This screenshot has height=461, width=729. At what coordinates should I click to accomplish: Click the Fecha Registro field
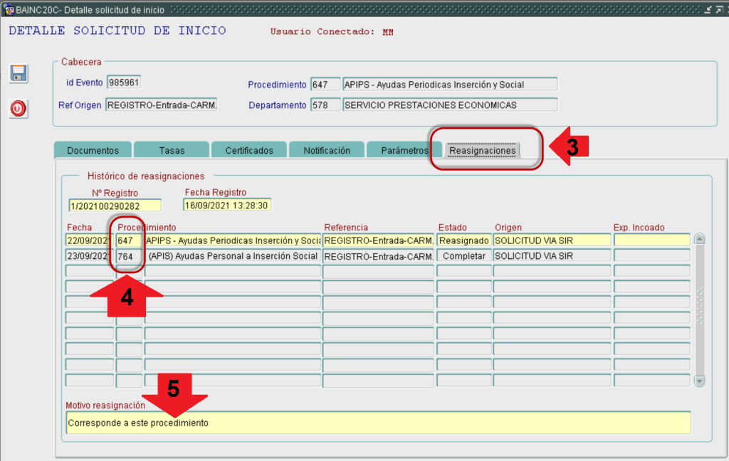(x=226, y=205)
